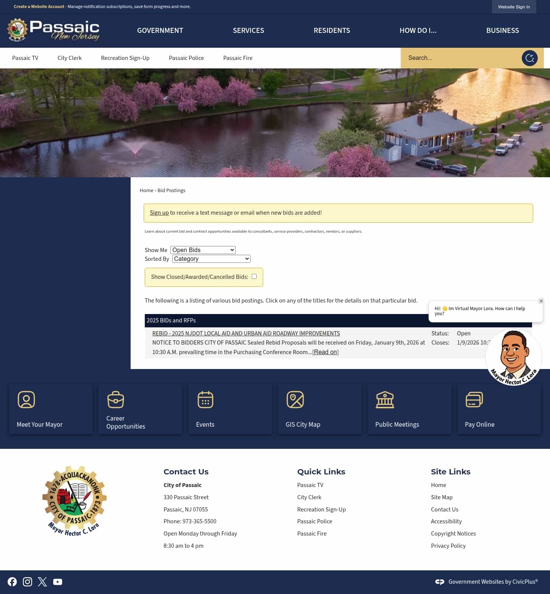Open the SERVICES menu
The image size is (550, 594).
click(x=248, y=31)
